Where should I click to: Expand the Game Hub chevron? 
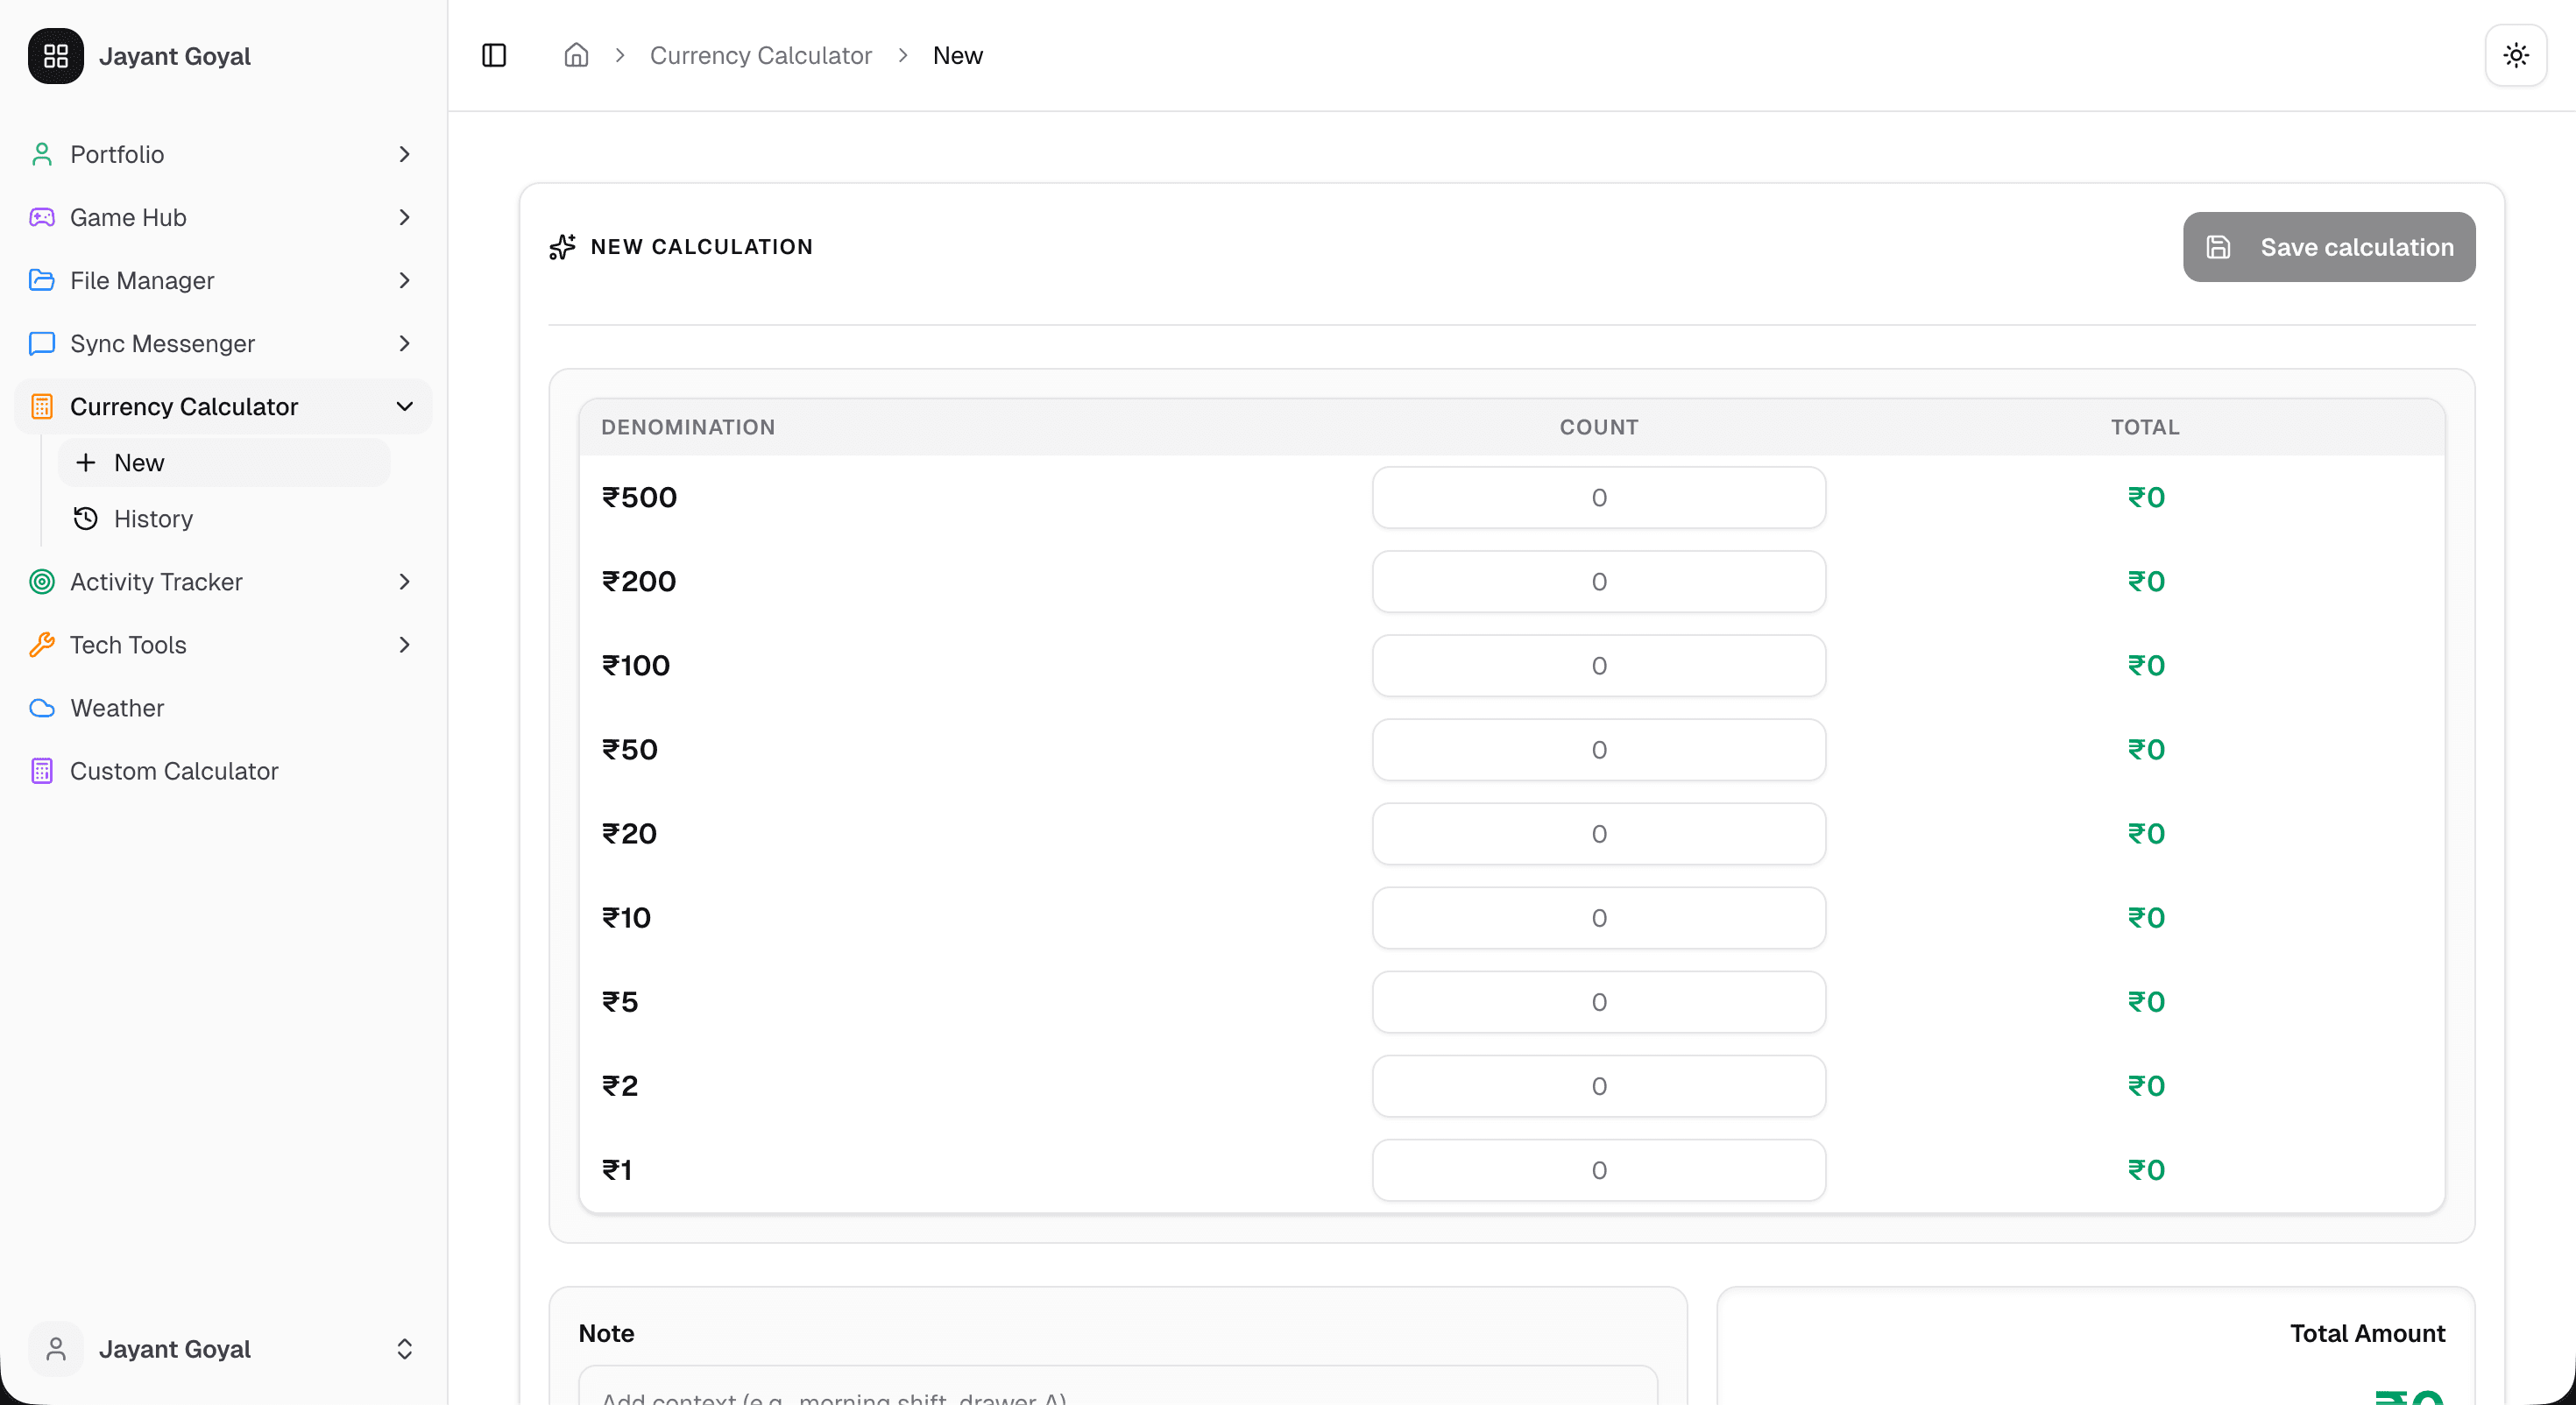tap(404, 217)
